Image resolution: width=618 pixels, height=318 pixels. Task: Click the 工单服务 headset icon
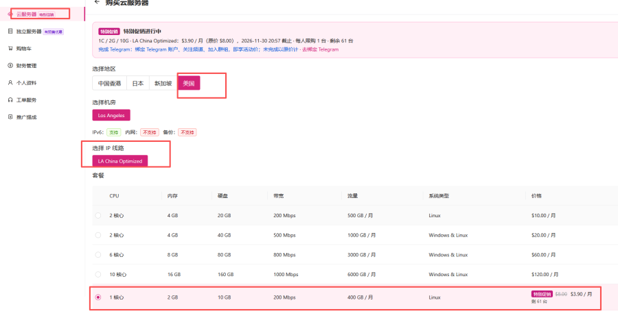(10, 100)
